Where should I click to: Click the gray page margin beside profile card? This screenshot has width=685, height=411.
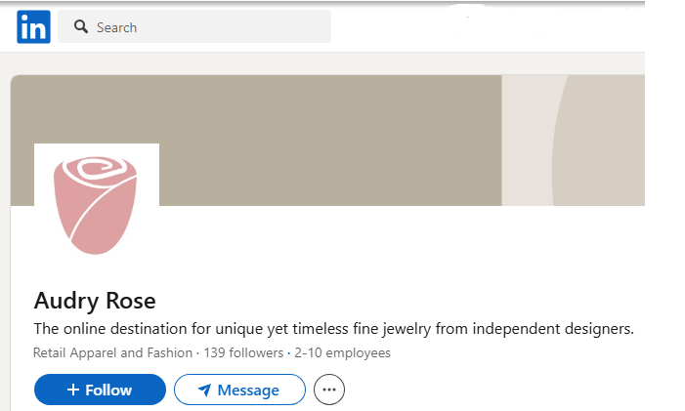click(5, 231)
